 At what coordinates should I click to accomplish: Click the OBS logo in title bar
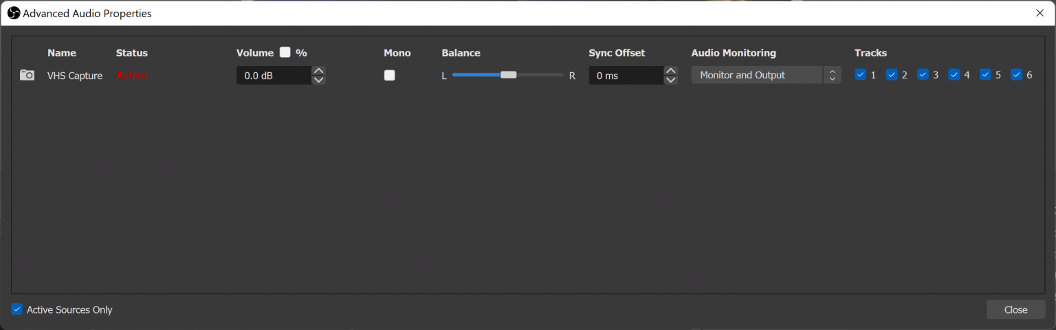[13, 13]
